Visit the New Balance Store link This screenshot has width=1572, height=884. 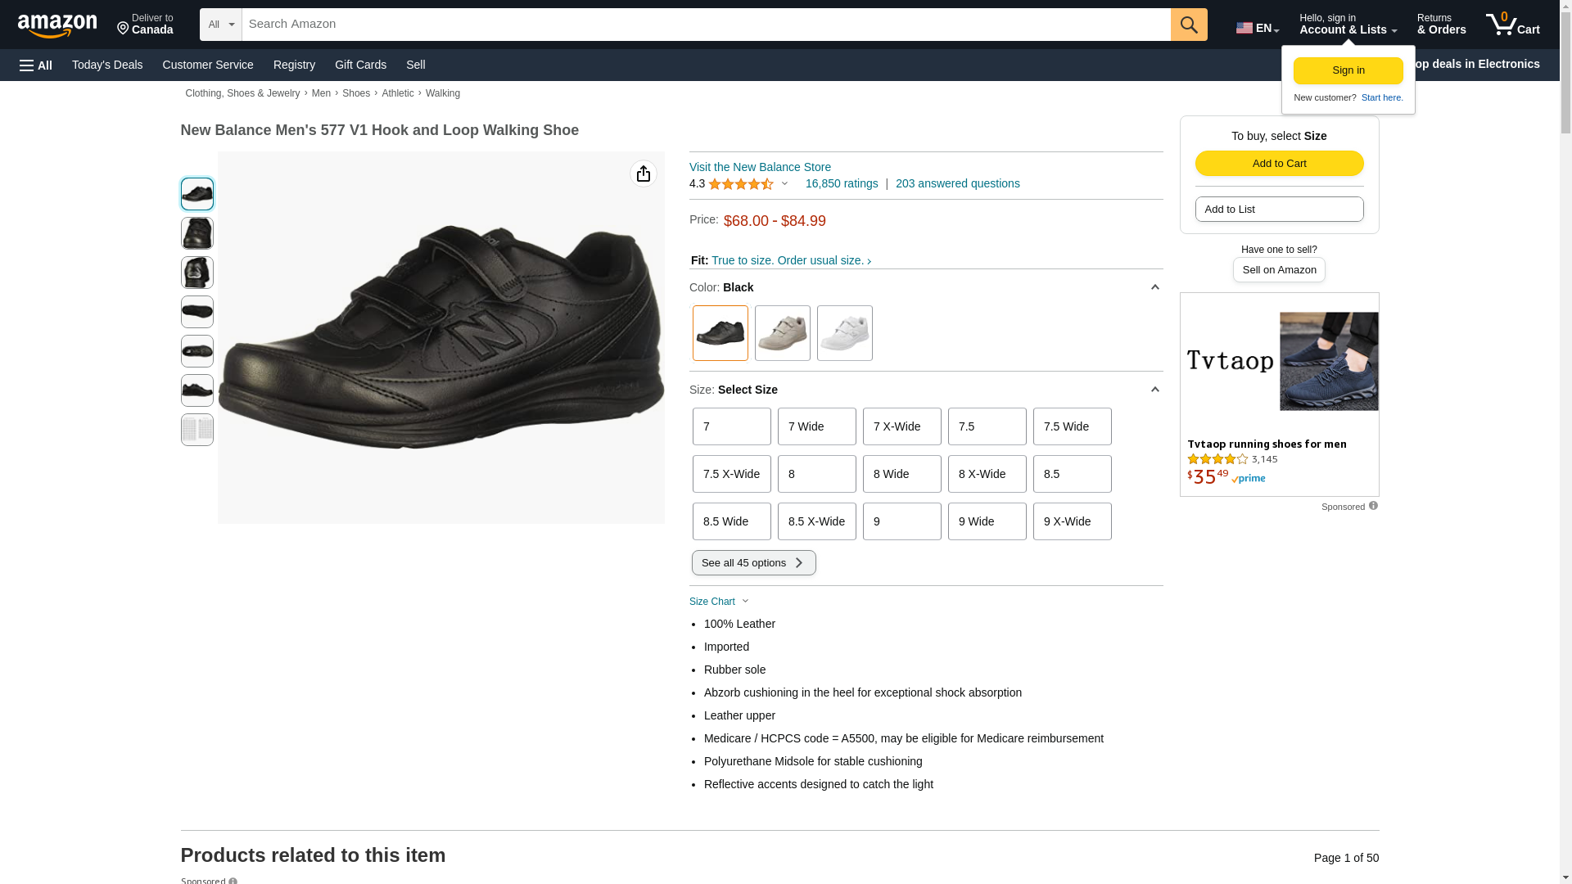point(760,167)
